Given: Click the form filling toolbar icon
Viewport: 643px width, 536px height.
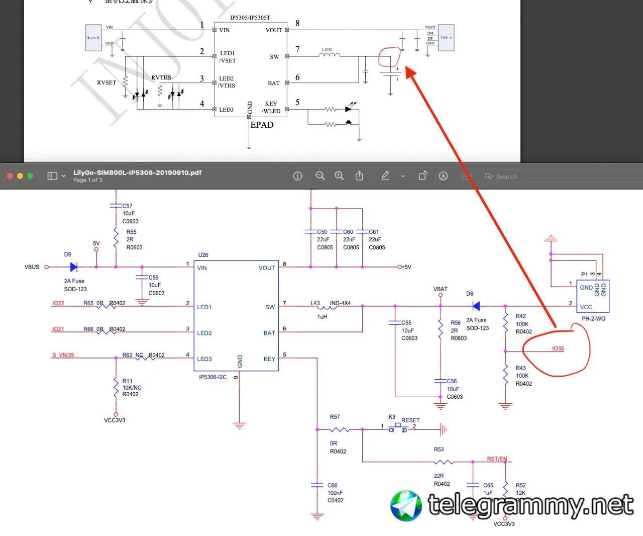Looking at the screenshot, I should click(x=467, y=176).
